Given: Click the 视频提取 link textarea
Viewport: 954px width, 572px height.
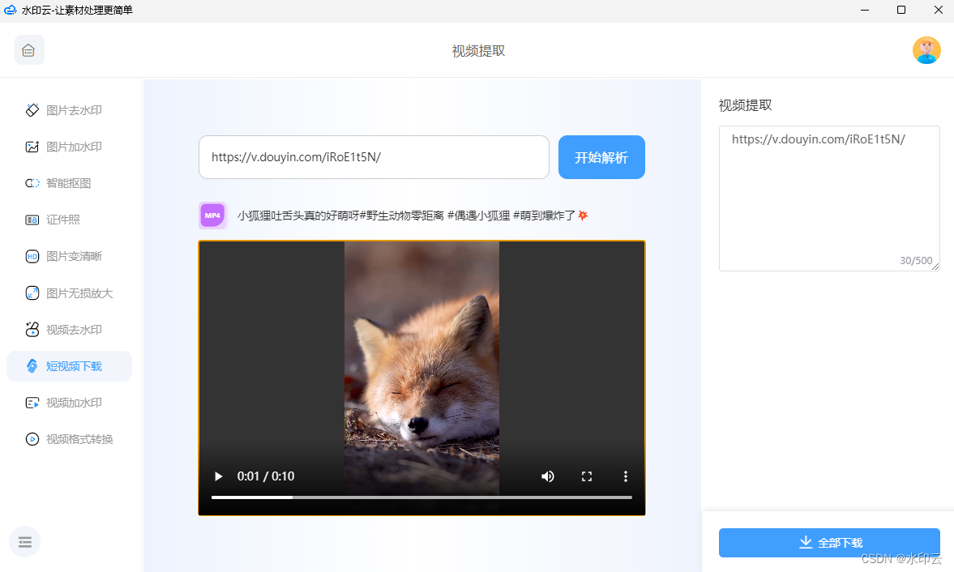Looking at the screenshot, I should tap(829, 198).
